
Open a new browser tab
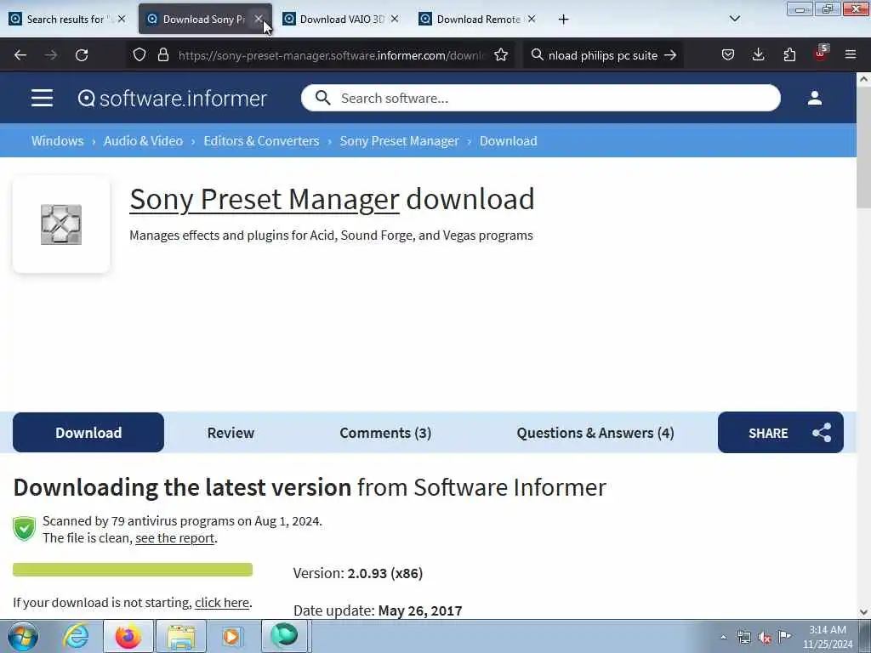tap(563, 20)
